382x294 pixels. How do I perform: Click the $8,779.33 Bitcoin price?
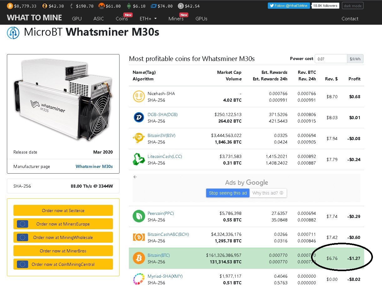pyautogui.click(x=25, y=6)
